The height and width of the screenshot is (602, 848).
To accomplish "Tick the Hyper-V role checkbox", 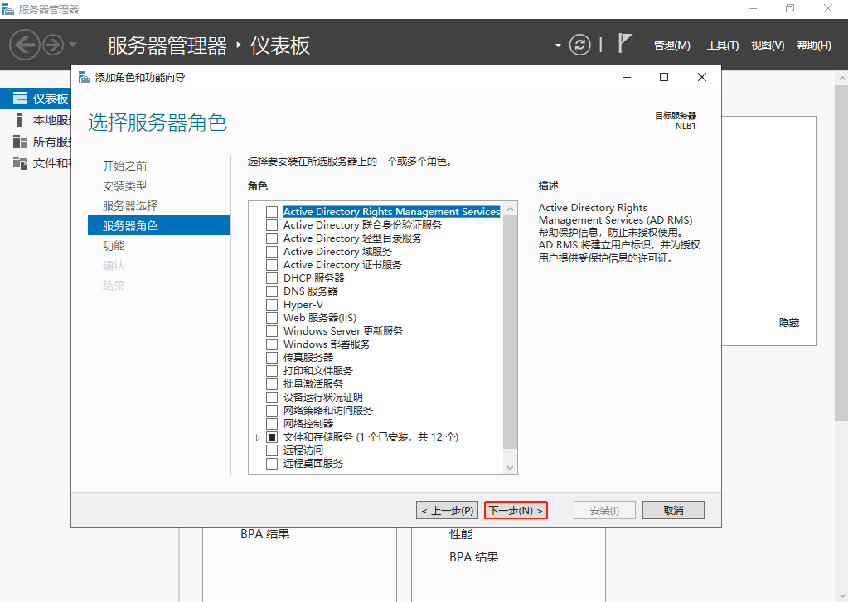I will pos(272,305).
